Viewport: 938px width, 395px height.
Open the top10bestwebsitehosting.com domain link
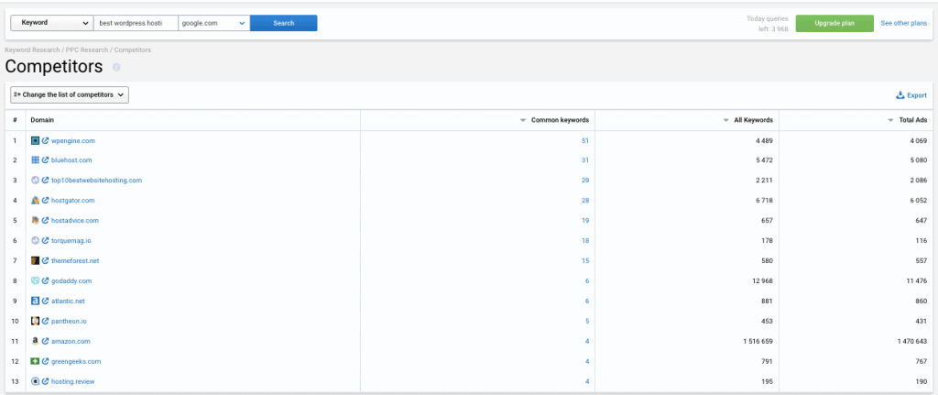(x=97, y=181)
